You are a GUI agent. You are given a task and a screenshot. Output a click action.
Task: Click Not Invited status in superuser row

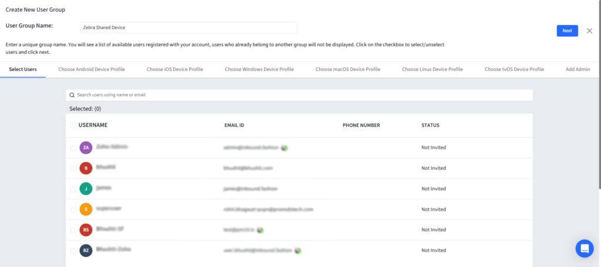pos(434,210)
